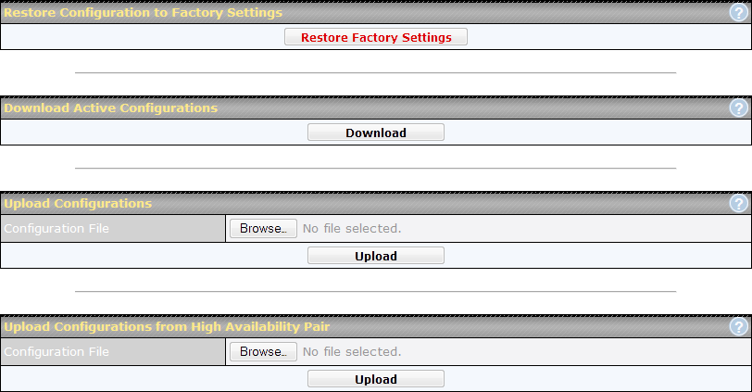Screen dimensions: 752x392
Task: Click the 'Upload Configurations' heading text
Action: pos(78,204)
